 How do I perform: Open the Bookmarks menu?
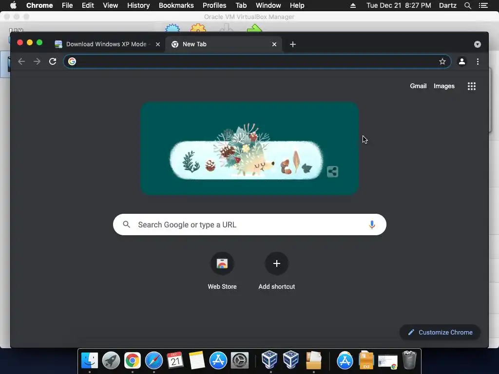176,5
